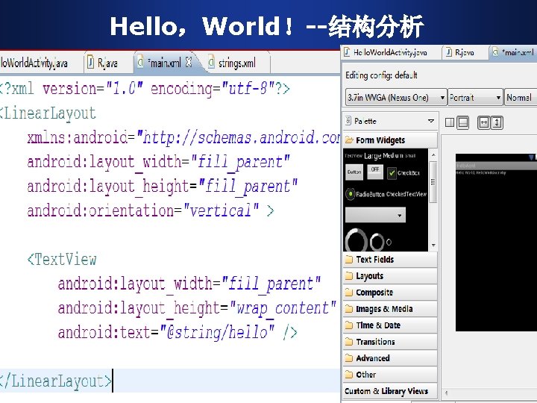Screen dimensions: 537x403
Task: Click the Text Fields folder icon
Action: (x=349, y=259)
